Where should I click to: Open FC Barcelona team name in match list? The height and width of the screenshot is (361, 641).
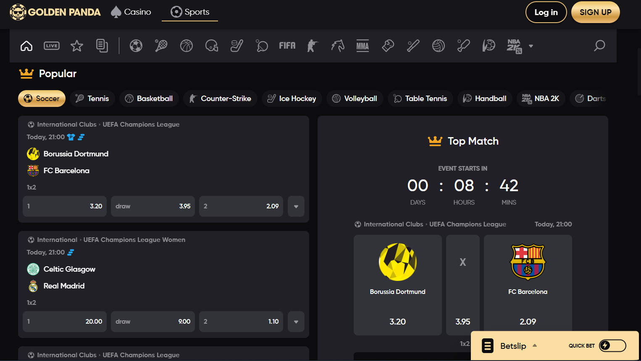(66, 171)
